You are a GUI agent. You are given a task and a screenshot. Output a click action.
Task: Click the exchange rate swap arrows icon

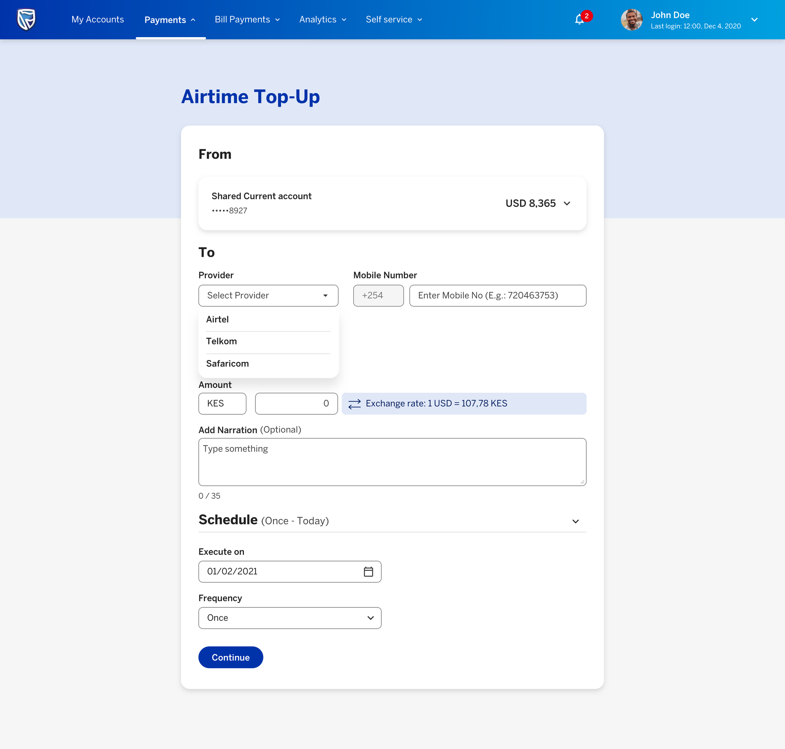coord(355,404)
